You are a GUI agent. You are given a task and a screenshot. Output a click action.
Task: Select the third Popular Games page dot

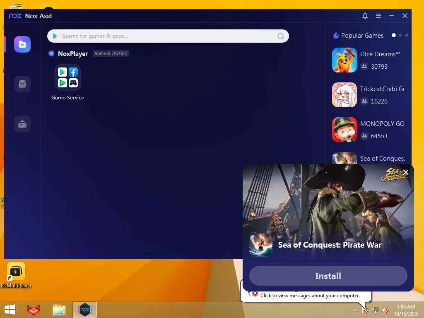point(407,35)
